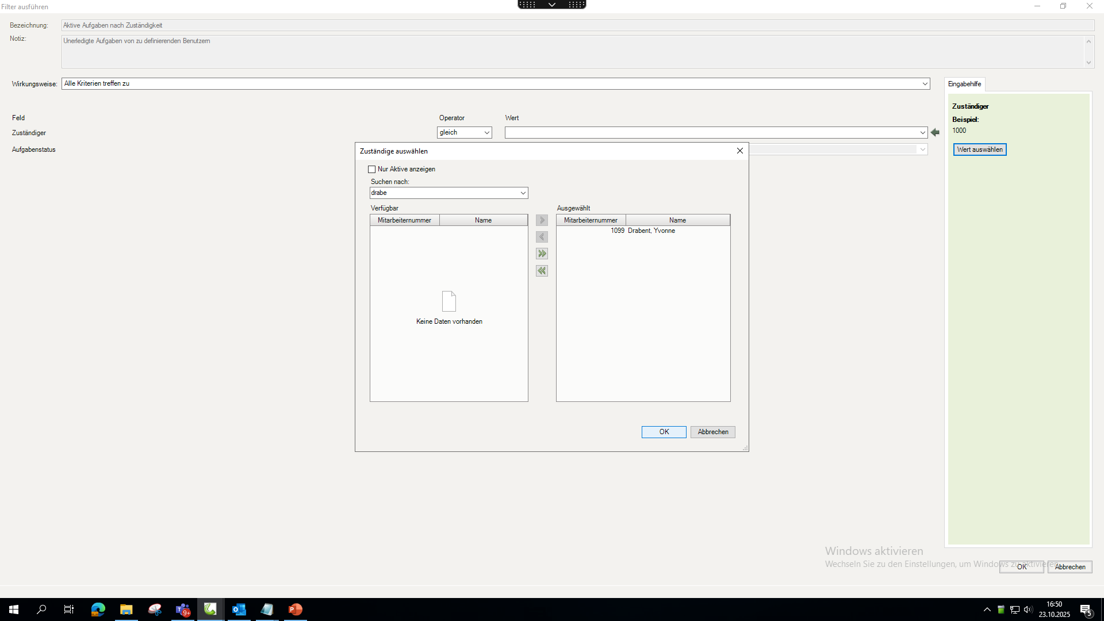Click Abbrechen in Zuständige auswählen dialog
Image resolution: width=1104 pixels, height=621 pixels.
pyautogui.click(x=712, y=432)
